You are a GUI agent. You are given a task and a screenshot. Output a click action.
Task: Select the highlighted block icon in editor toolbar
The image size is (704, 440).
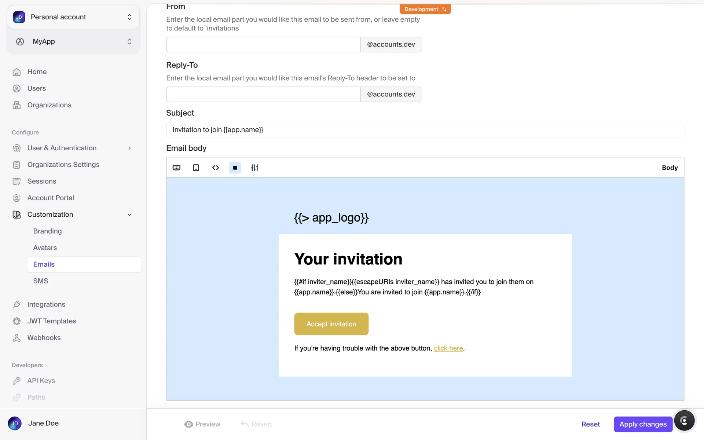[235, 168]
